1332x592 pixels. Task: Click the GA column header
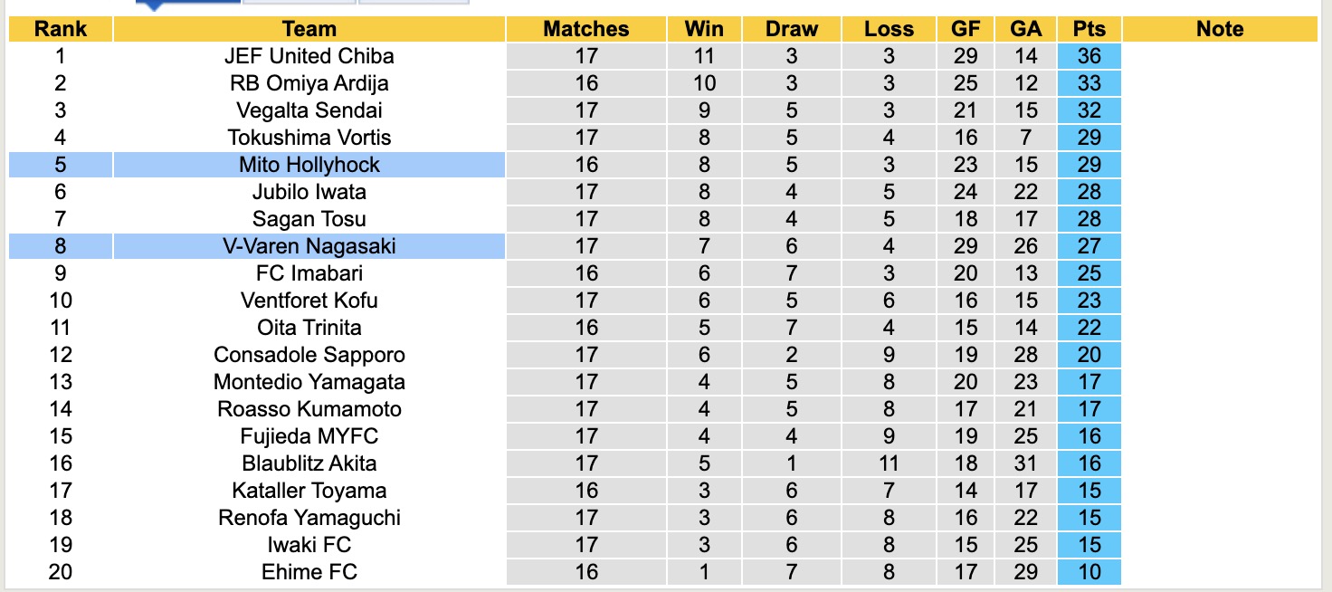click(1025, 29)
